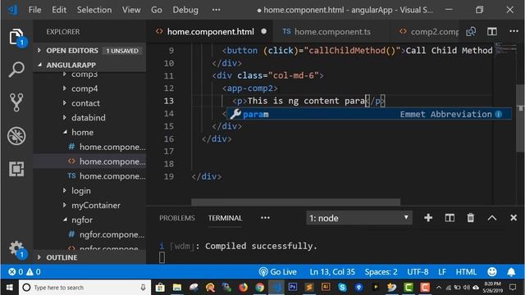Image resolution: width=525 pixels, height=295 pixels.
Task: Open the Debug menu
Action: coord(185,10)
